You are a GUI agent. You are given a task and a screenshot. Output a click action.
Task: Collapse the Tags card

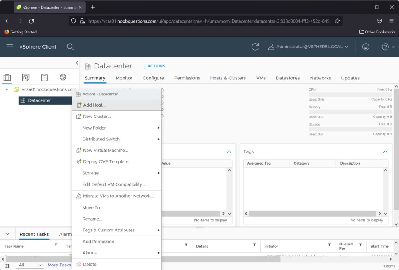[x=385, y=152]
